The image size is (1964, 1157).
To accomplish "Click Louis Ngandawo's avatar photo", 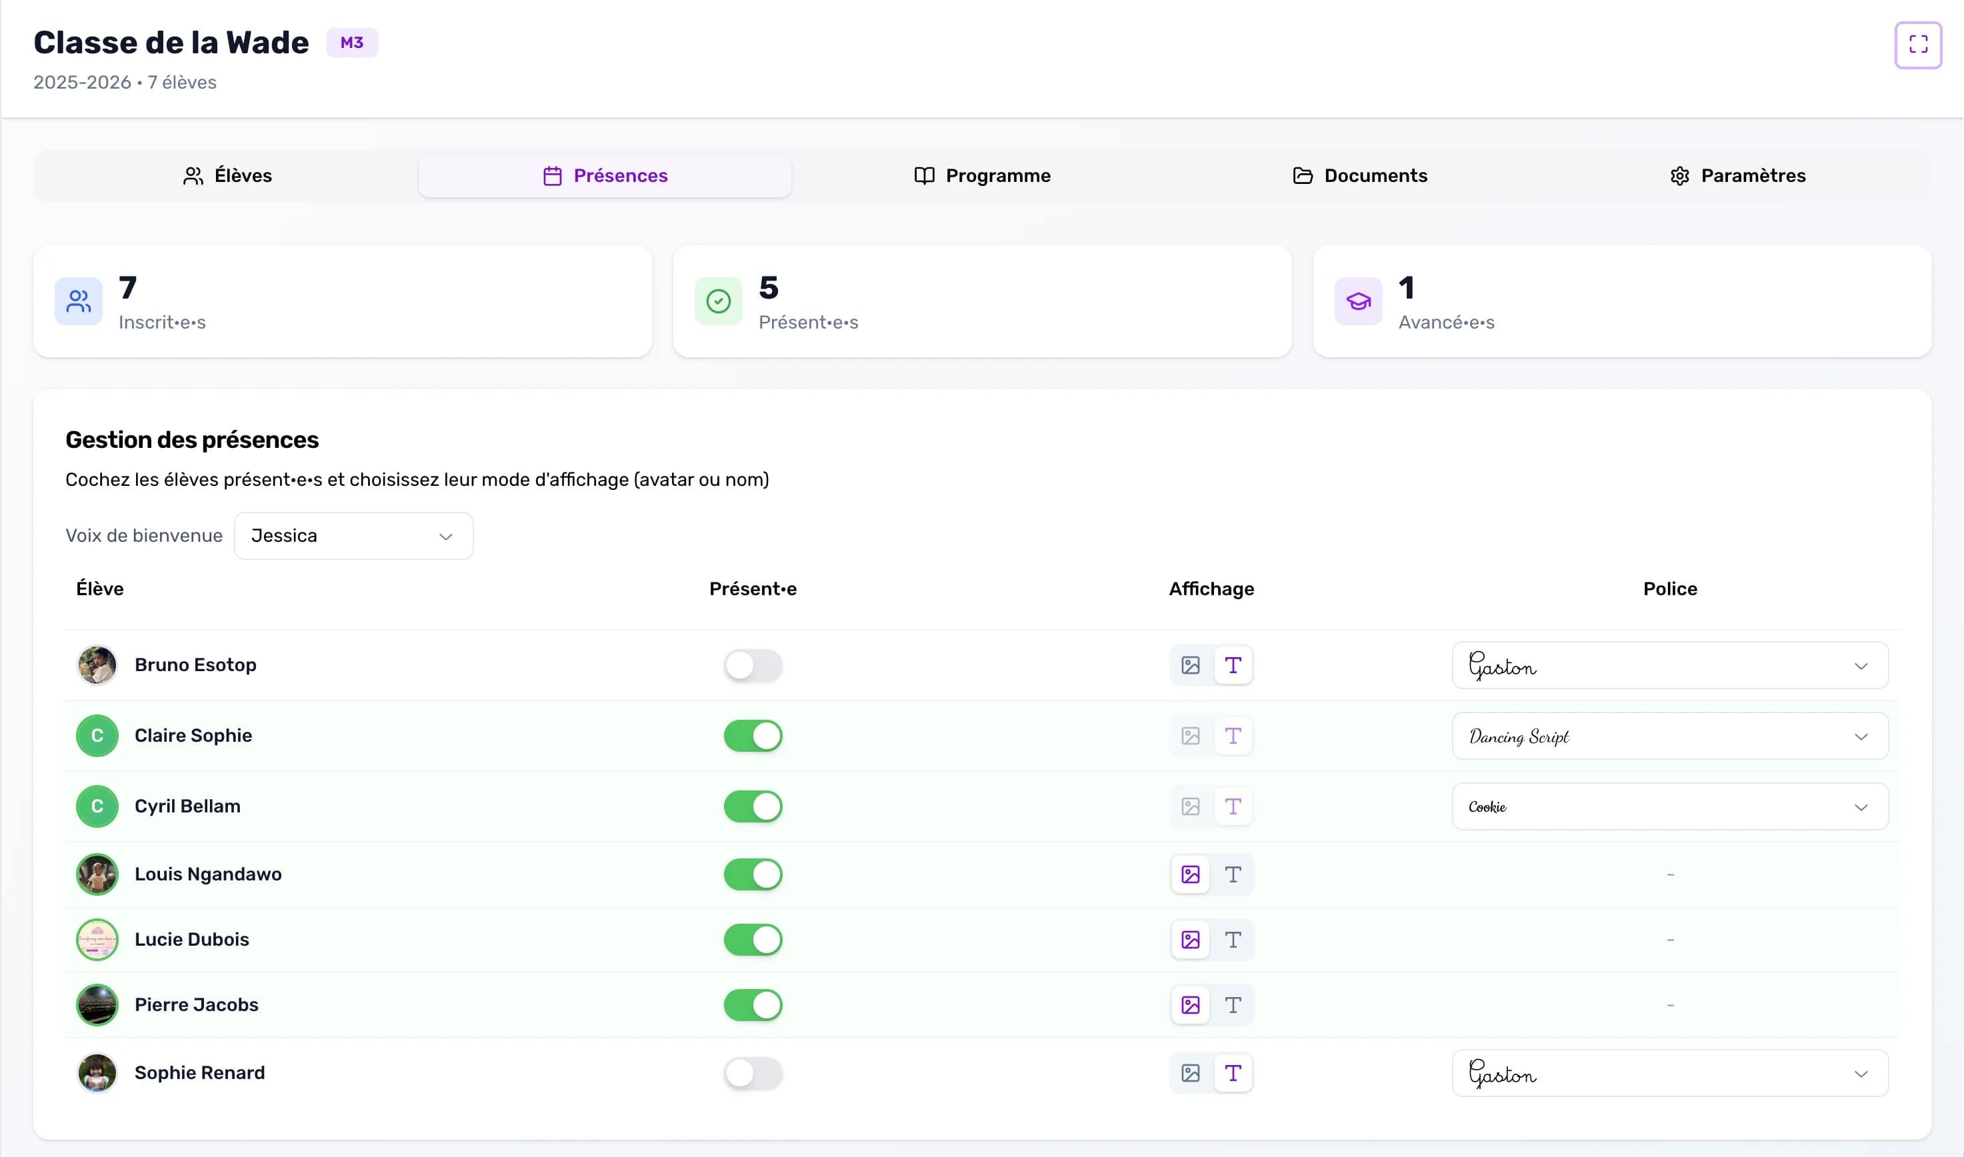I will (97, 874).
